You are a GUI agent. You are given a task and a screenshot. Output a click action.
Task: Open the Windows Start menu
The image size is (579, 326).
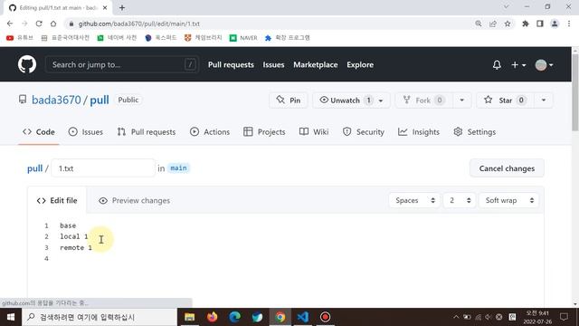pos(11,317)
